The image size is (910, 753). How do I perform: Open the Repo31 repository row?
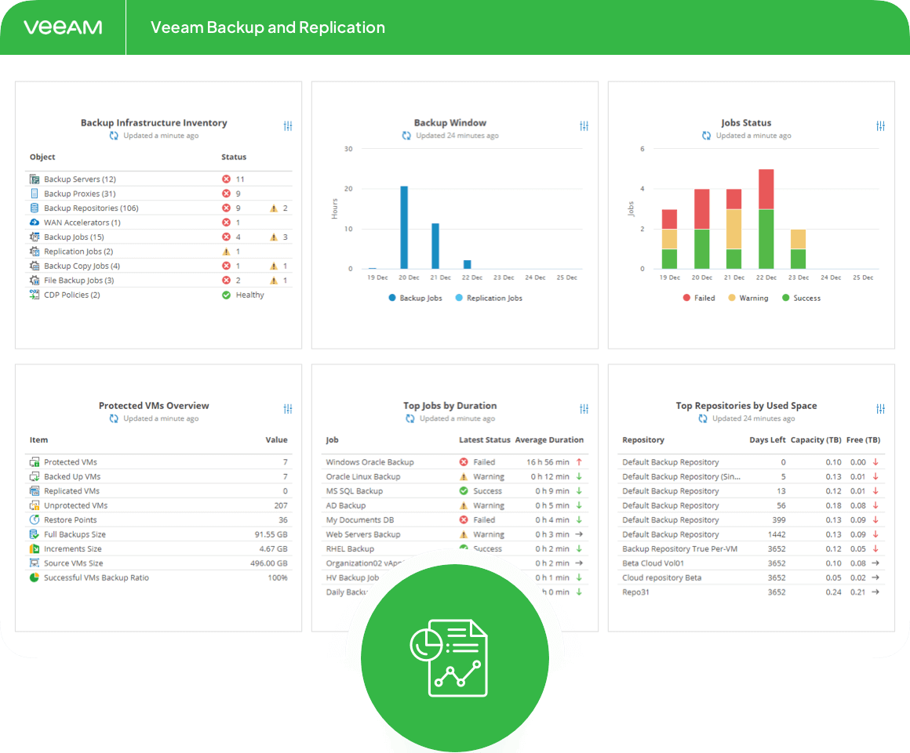[x=751, y=592]
